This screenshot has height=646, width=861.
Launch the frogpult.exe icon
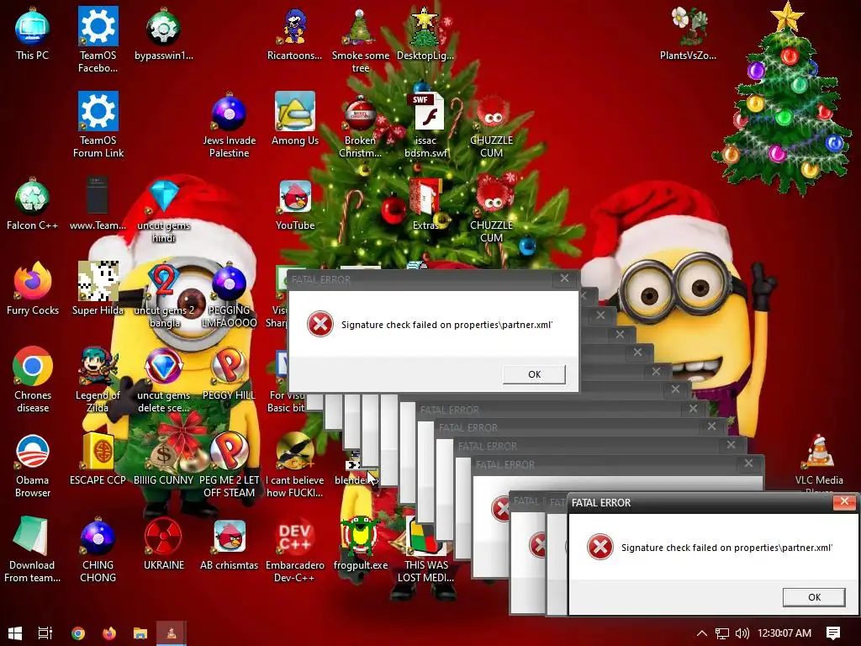pos(360,536)
